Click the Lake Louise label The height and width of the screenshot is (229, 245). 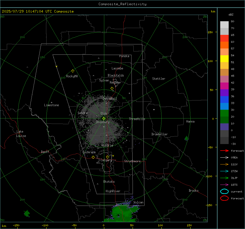tap(21, 134)
